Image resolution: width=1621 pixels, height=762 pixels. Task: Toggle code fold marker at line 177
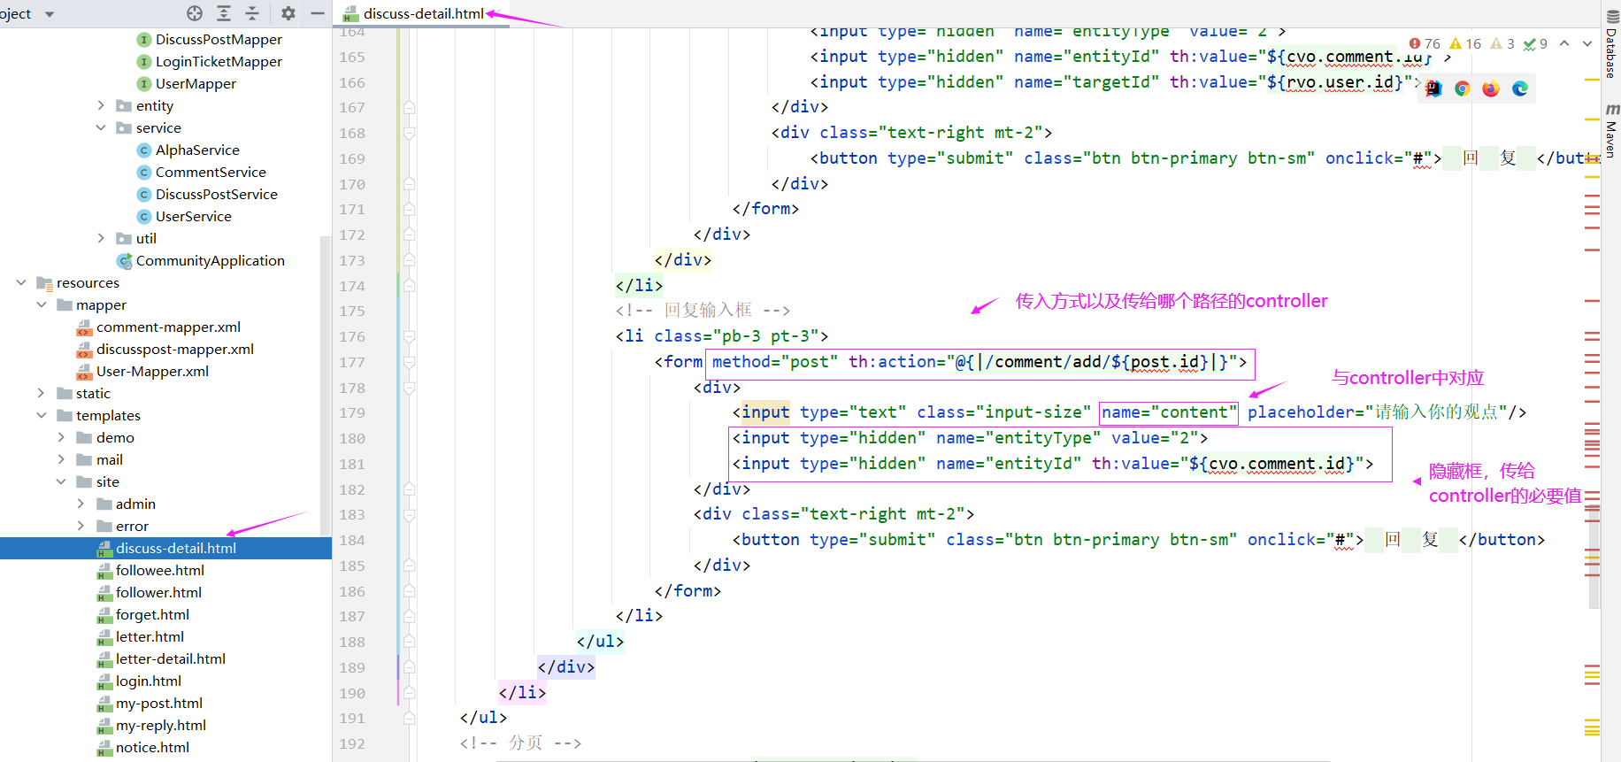click(409, 362)
